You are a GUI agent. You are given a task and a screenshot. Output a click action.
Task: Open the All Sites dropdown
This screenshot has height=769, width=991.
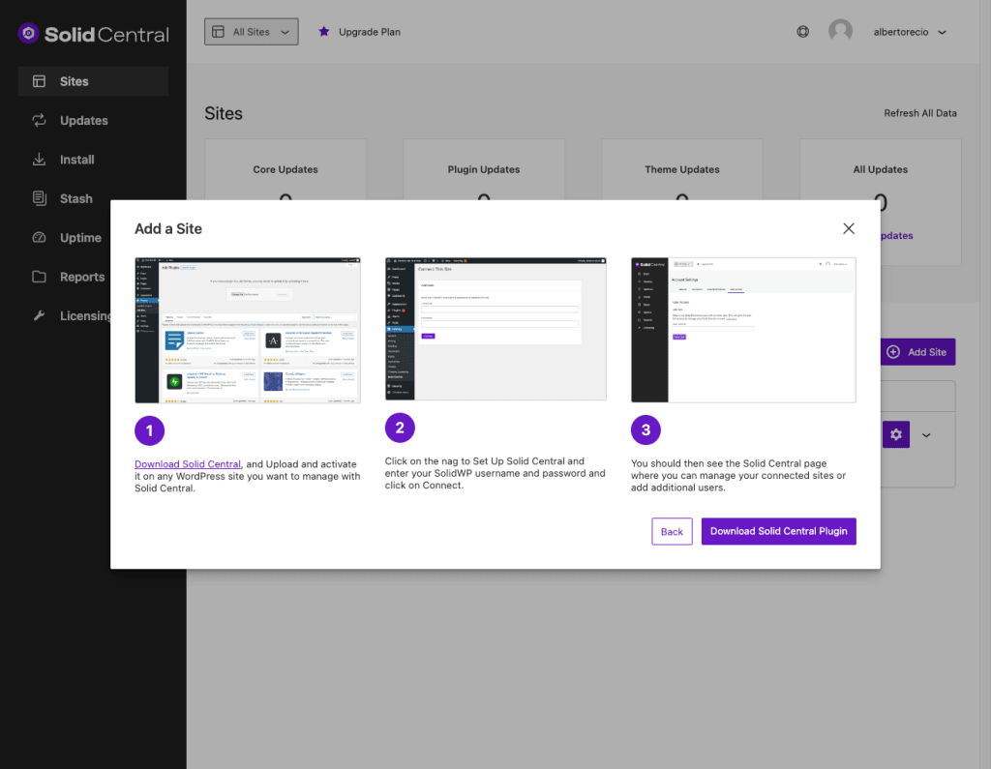click(251, 32)
